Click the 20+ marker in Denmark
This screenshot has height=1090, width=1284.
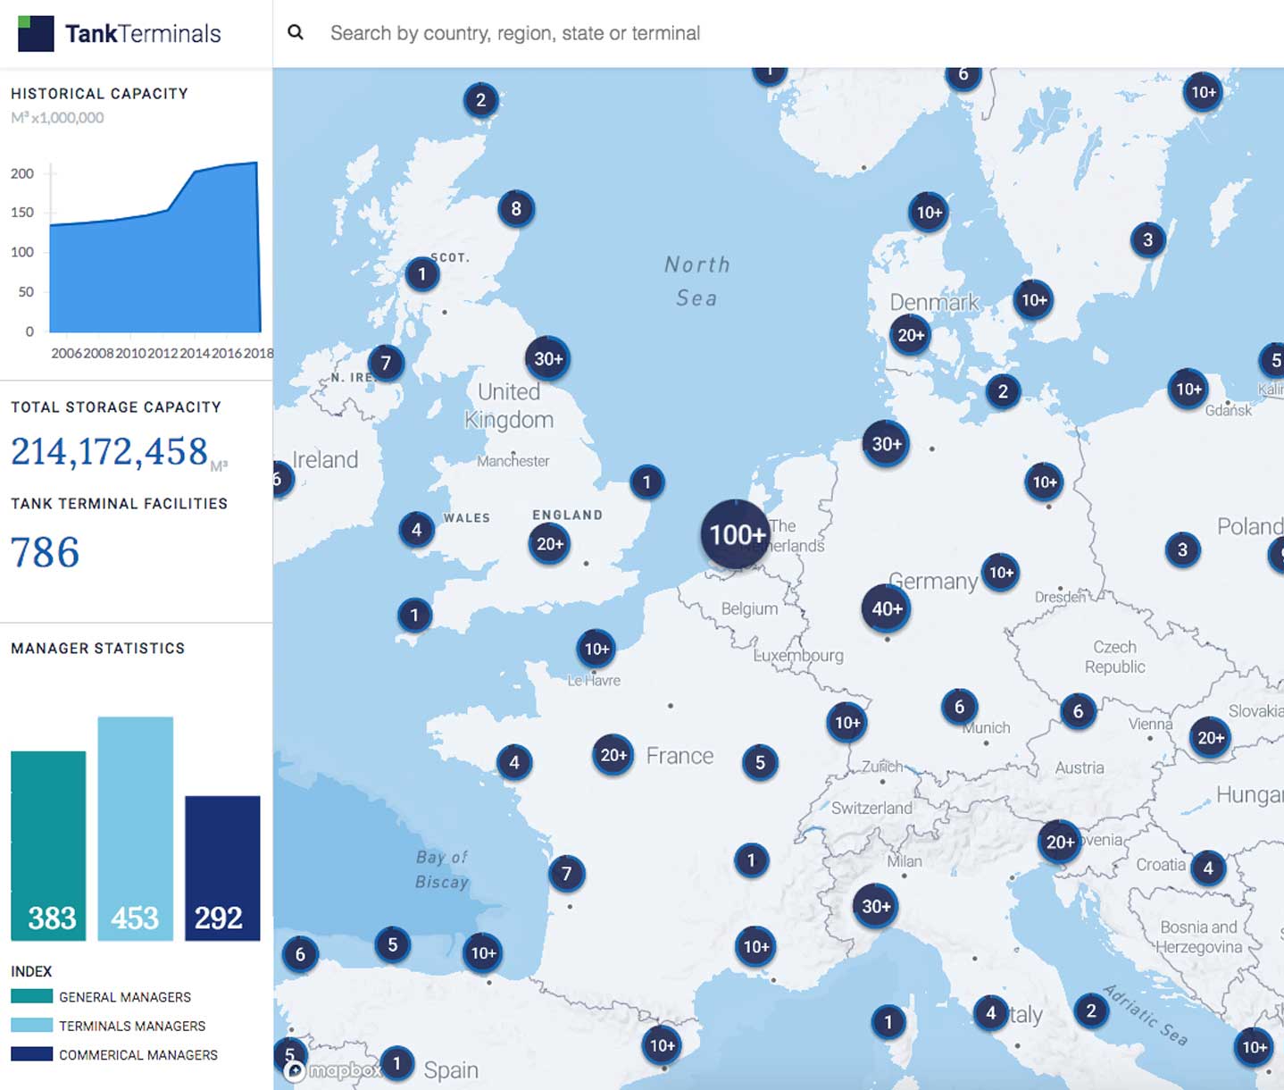point(910,335)
